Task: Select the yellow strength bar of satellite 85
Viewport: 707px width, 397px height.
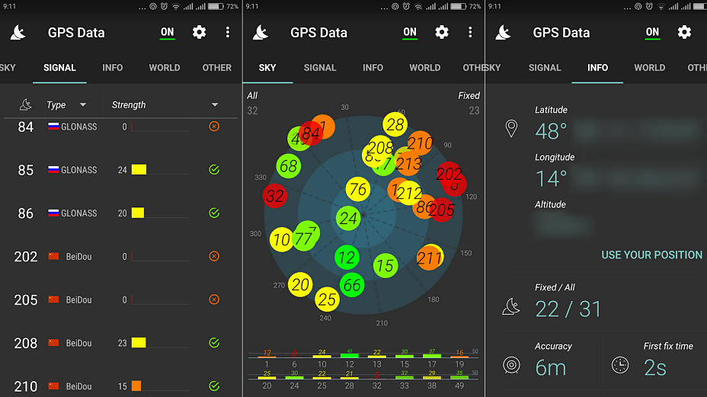Action: [x=139, y=170]
